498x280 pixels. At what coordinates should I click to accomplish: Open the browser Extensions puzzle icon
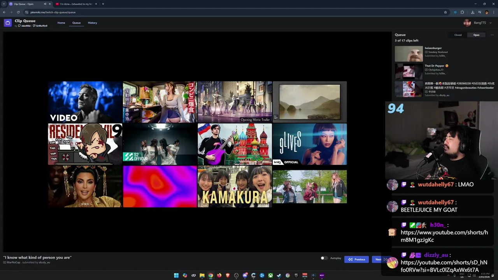point(462,12)
